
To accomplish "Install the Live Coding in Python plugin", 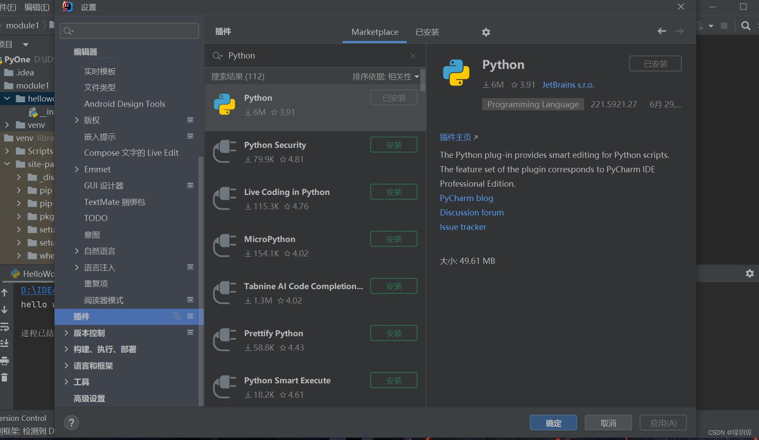I will click(x=394, y=192).
